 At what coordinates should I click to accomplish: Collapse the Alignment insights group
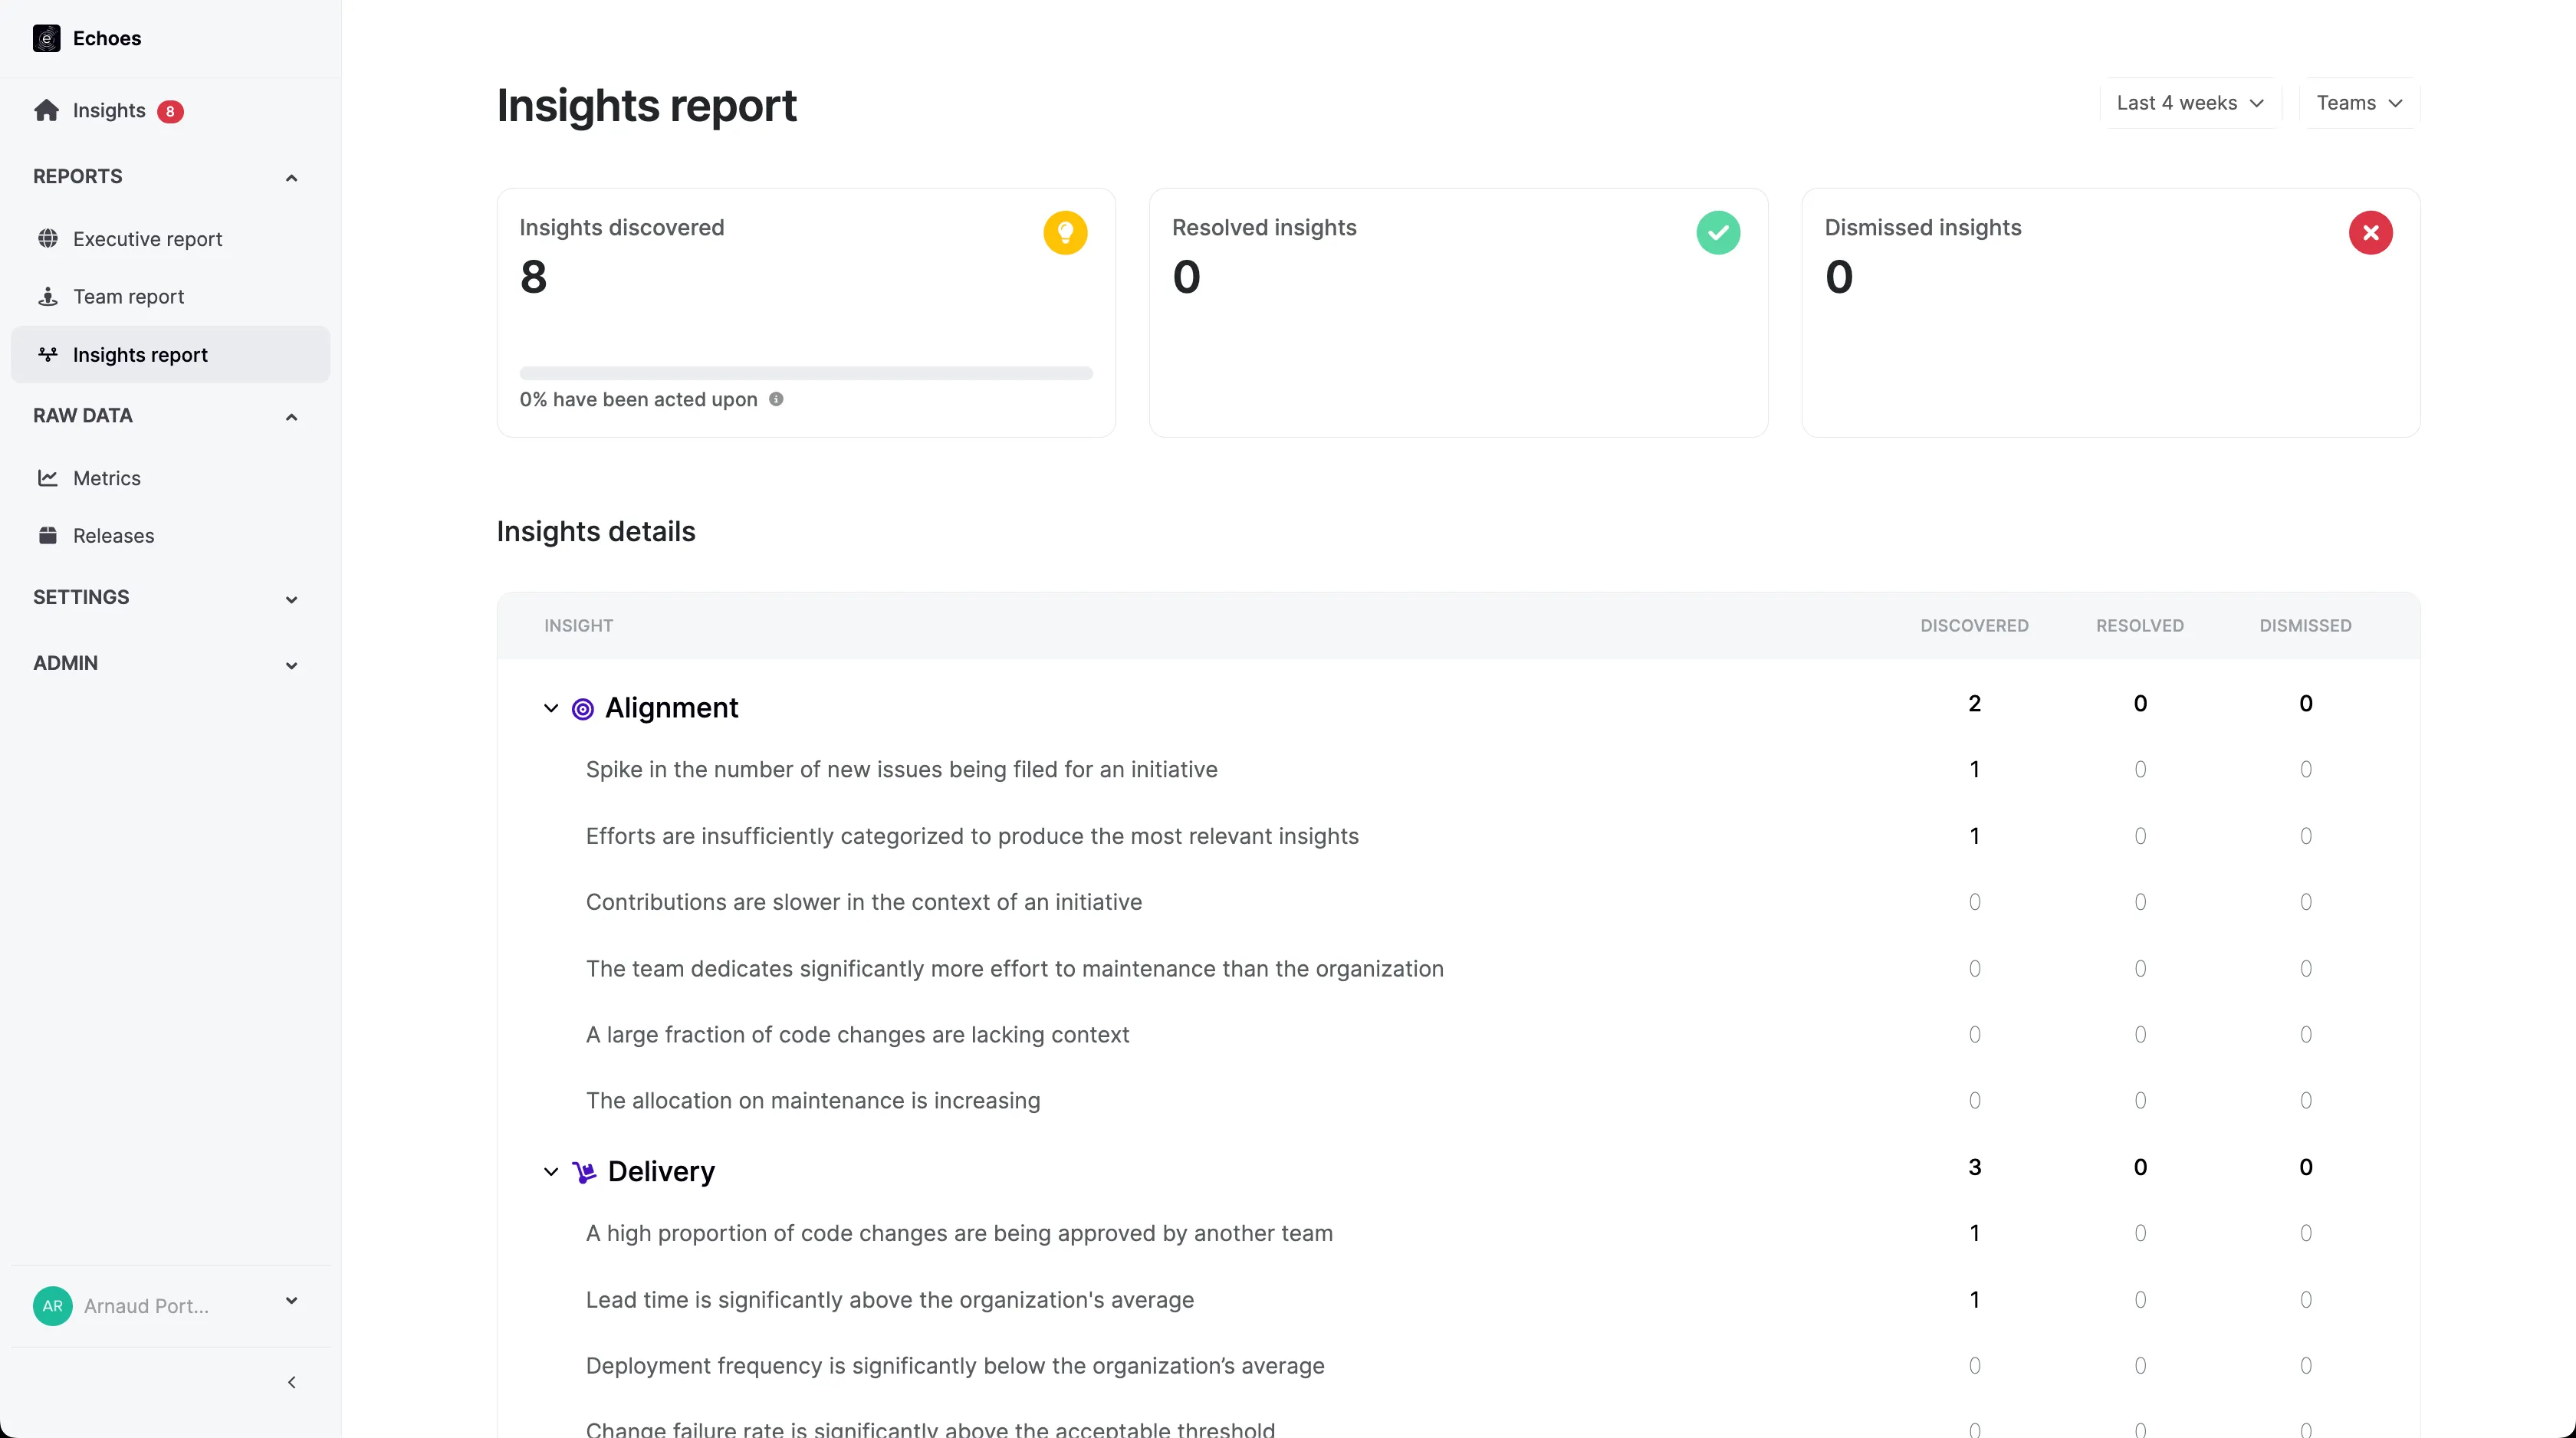(x=551, y=708)
